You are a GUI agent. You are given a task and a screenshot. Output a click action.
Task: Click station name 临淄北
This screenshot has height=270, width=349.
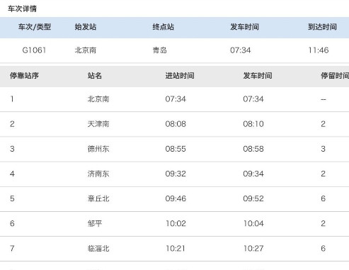98,248
